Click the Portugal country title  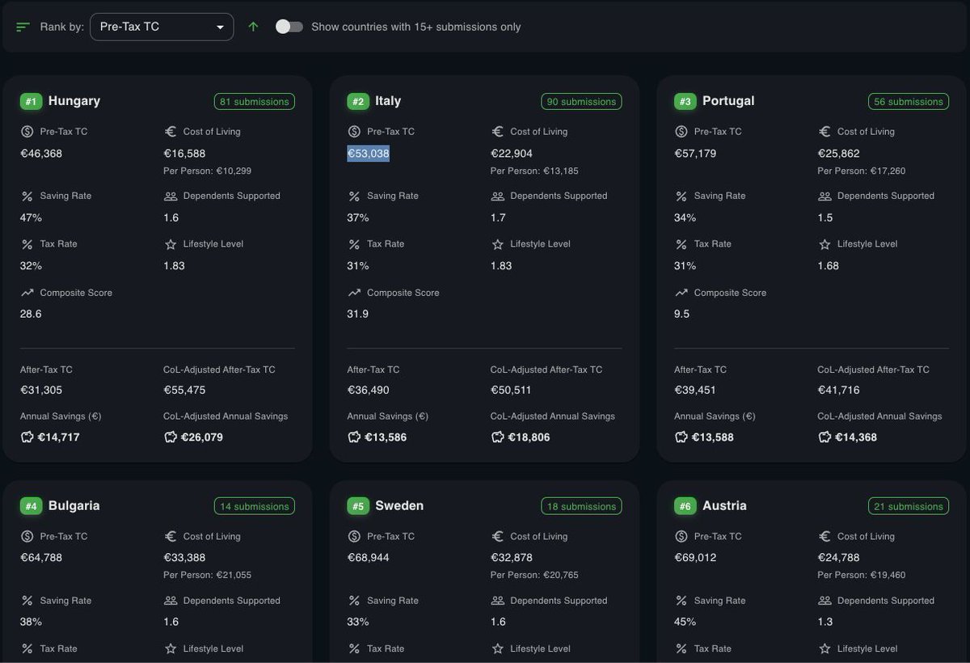(728, 101)
